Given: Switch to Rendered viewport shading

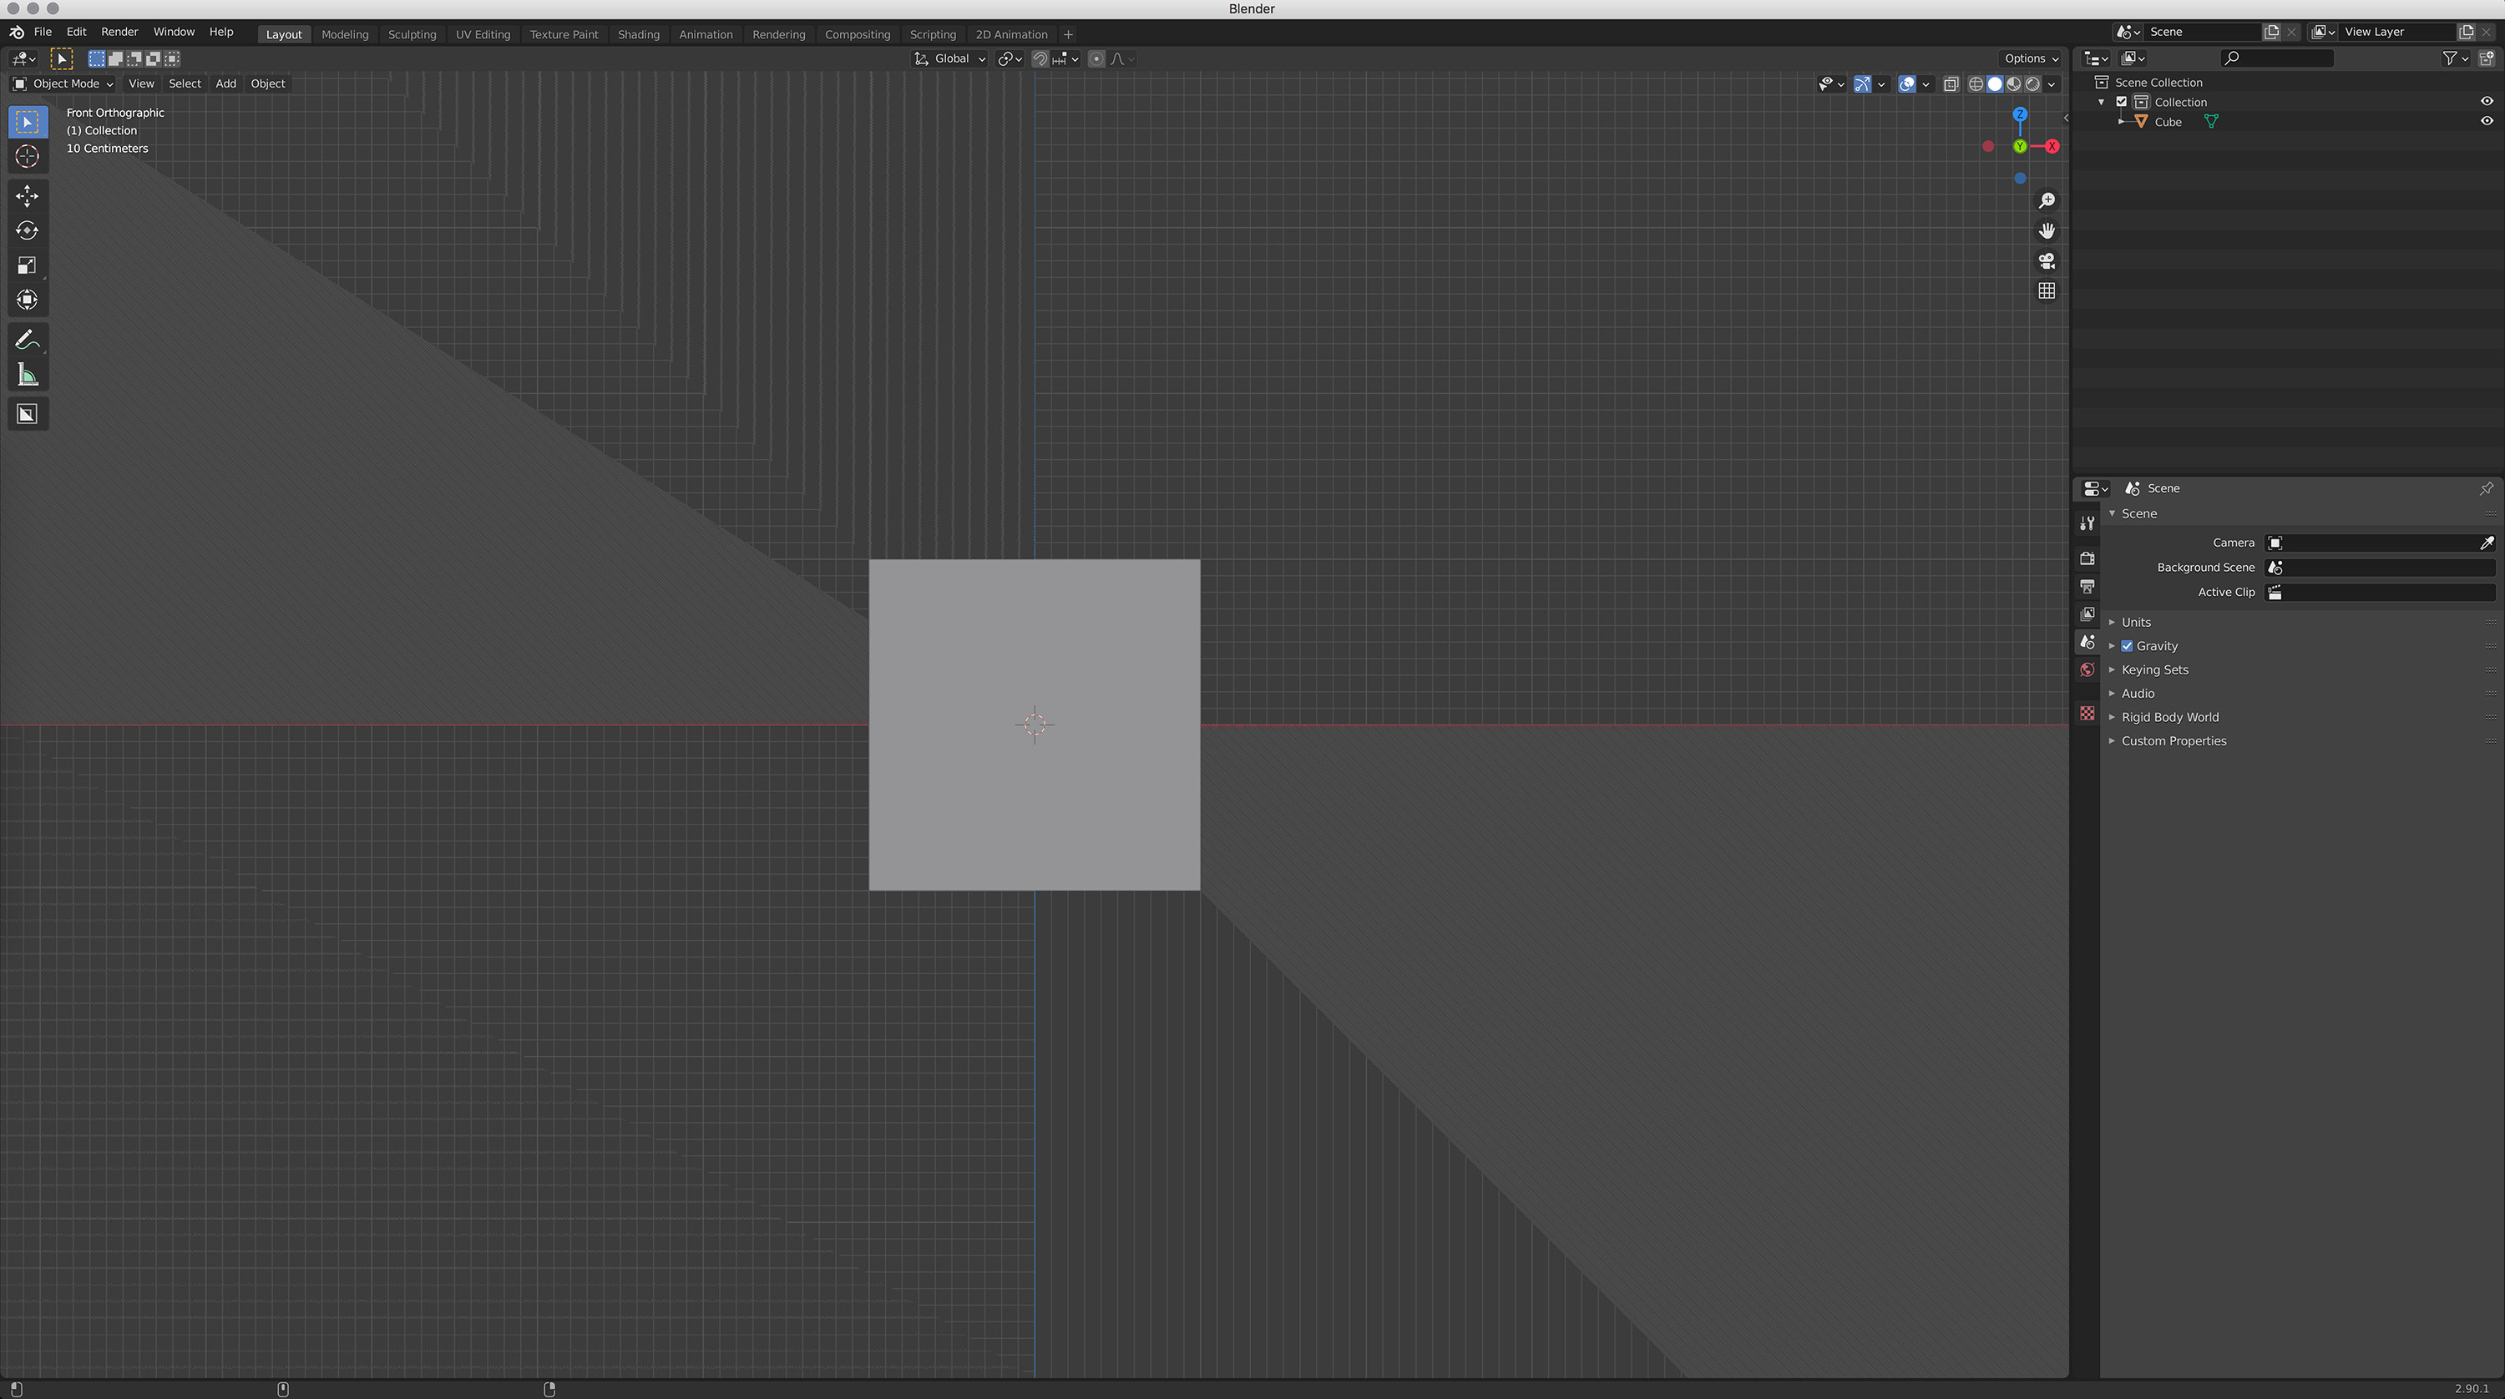Looking at the screenshot, I should pyautogui.click(x=2032, y=84).
